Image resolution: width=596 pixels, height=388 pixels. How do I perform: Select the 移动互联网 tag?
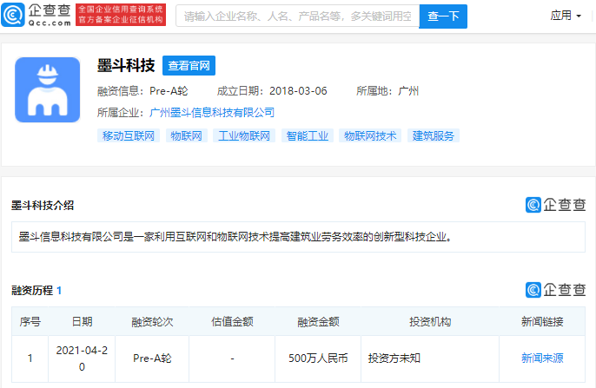click(x=129, y=135)
